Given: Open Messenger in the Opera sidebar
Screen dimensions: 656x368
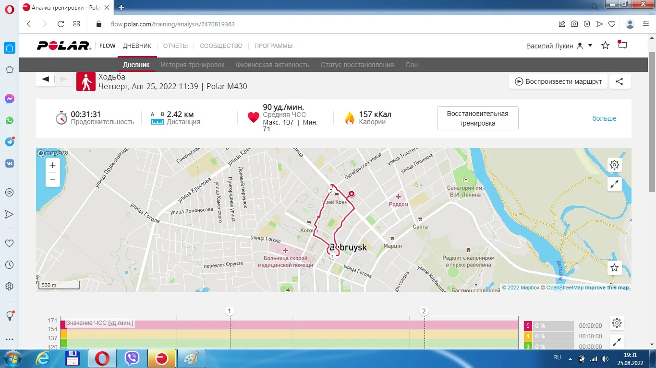Looking at the screenshot, I should pyautogui.click(x=9, y=99).
